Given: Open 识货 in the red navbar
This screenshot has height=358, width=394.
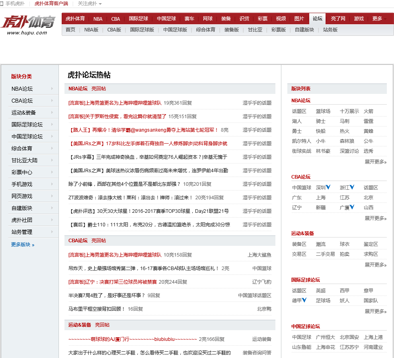Looking at the screenshot, I should coord(244,19).
